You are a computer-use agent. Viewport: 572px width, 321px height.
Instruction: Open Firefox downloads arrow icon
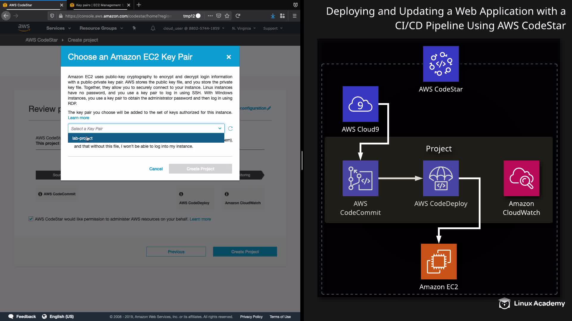coord(273,16)
